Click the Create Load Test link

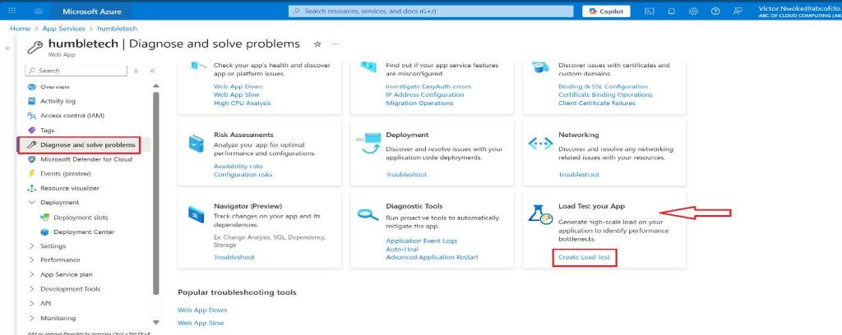point(586,257)
